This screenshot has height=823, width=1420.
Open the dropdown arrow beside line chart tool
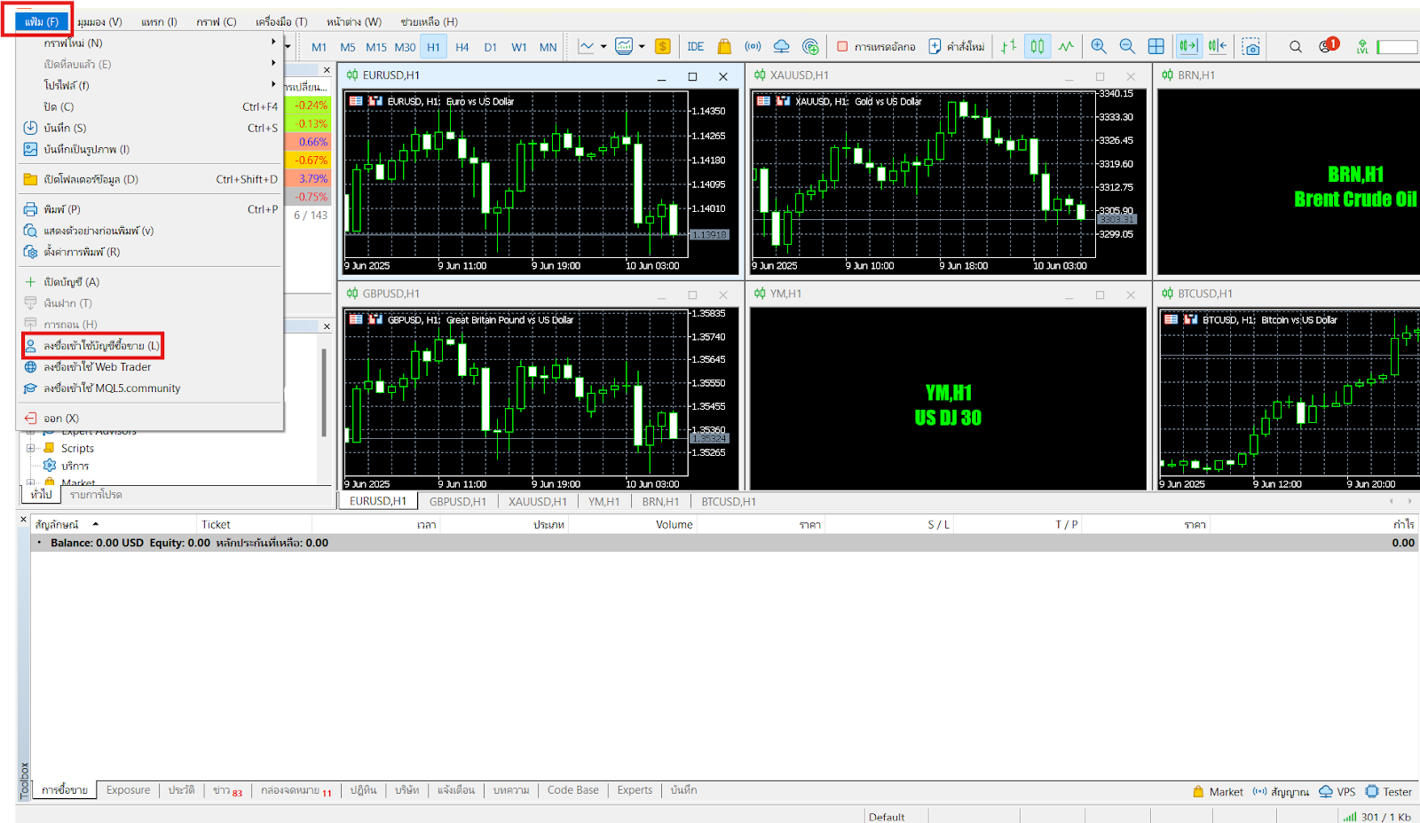click(603, 47)
